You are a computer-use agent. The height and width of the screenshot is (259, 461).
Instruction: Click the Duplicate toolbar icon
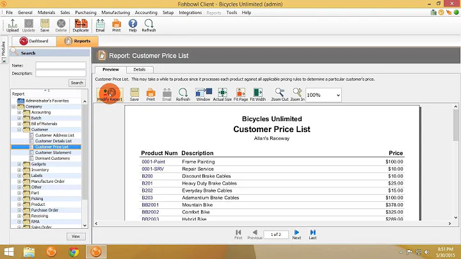81,26
